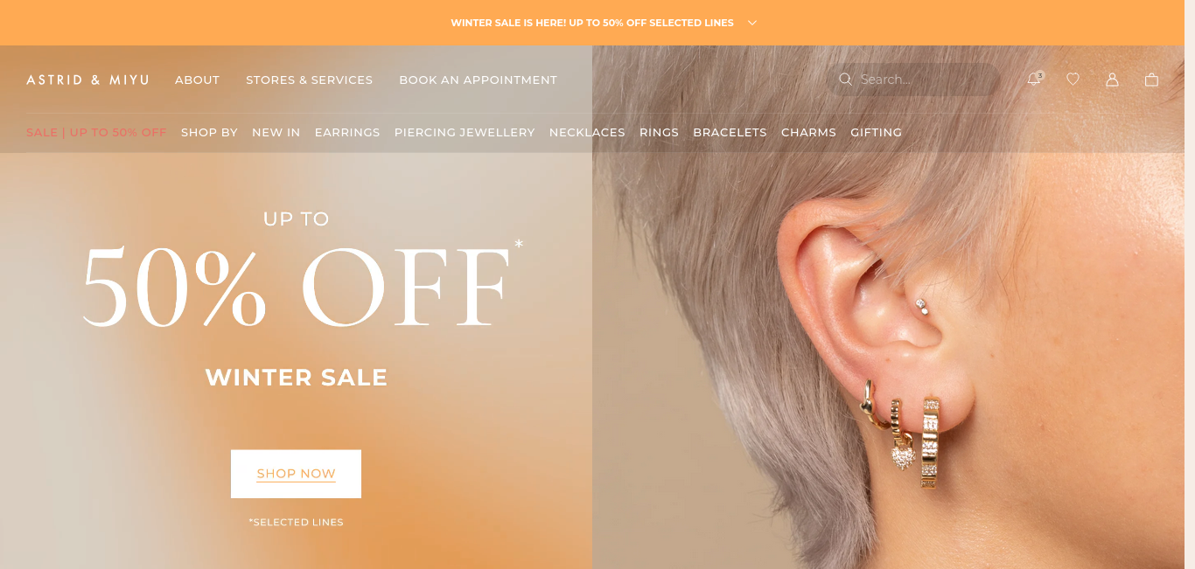
Task: Open the shopping bag icon
Action: 1151,79
